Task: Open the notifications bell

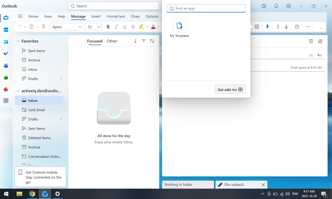Action: pyautogui.click(x=276, y=6)
